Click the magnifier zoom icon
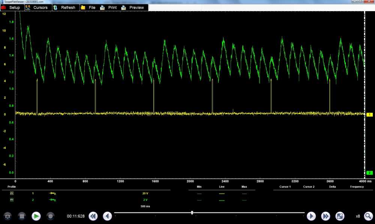This screenshot has height=224, width=375. (x=368, y=216)
